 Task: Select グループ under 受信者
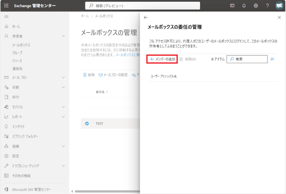point(17,53)
